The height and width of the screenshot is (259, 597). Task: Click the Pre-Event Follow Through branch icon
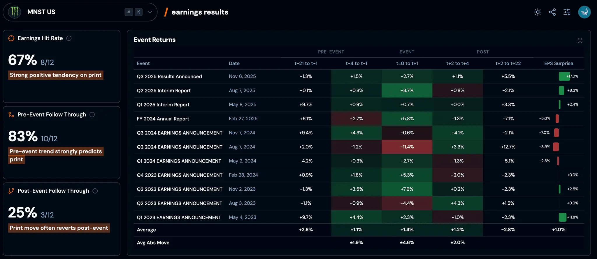click(11, 115)
